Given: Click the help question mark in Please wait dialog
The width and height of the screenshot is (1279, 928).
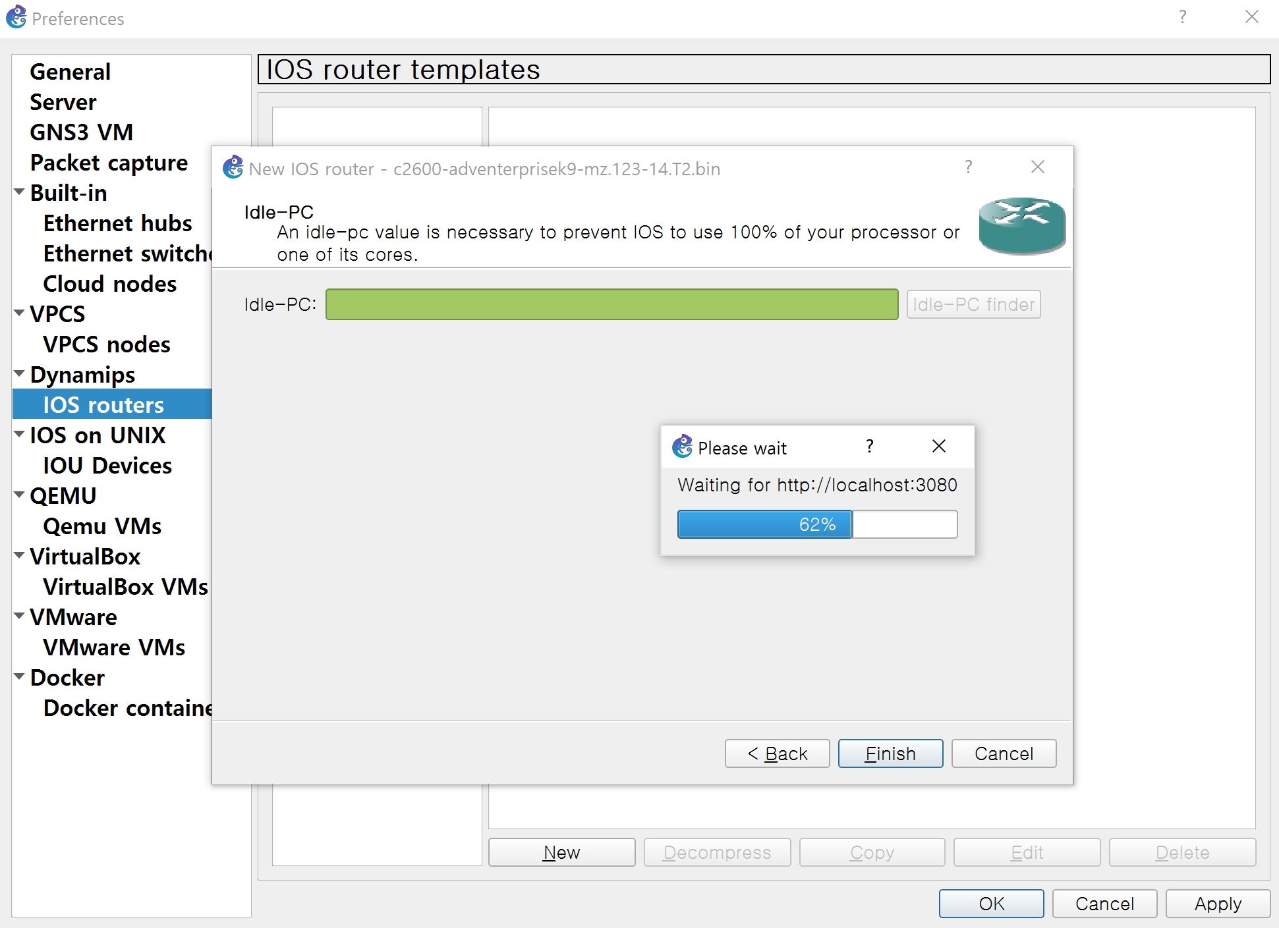Looking at the screenshot, I should click(870, 447).
